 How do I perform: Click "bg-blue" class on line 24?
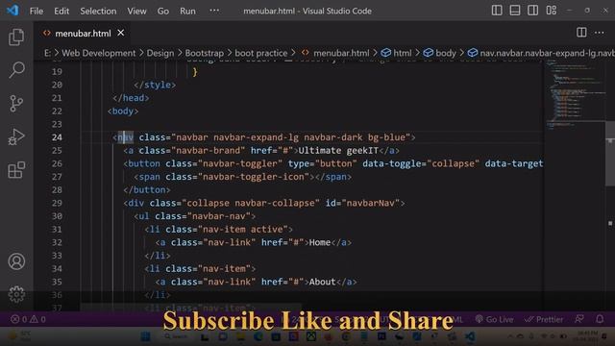[386, 137]
